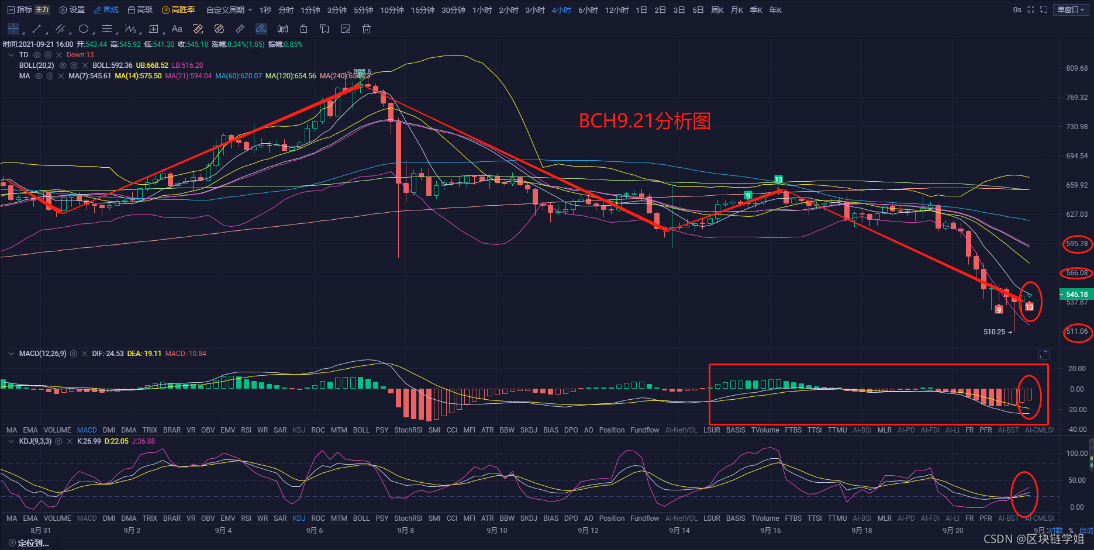Select the crosshair cursor drawing tool
1094x550 pixels.
(x=13, y=29)
